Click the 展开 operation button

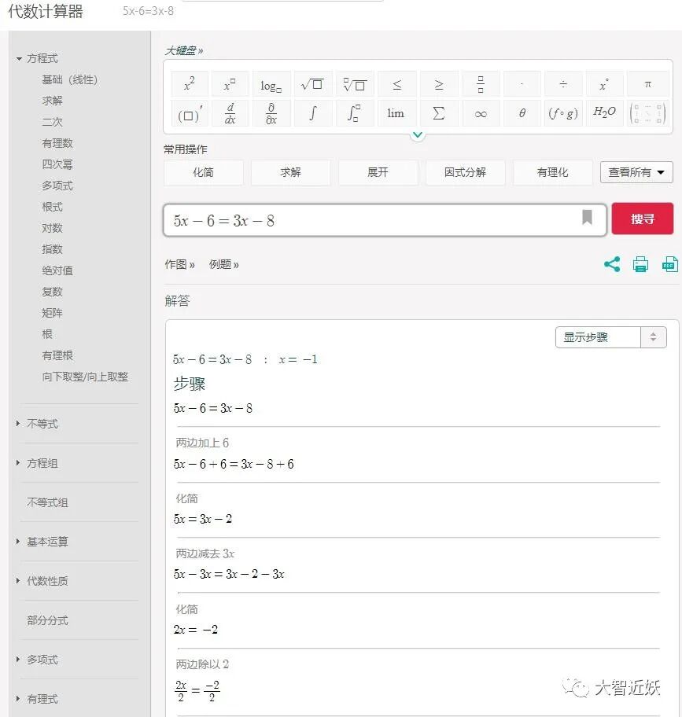tap(378, 172)
